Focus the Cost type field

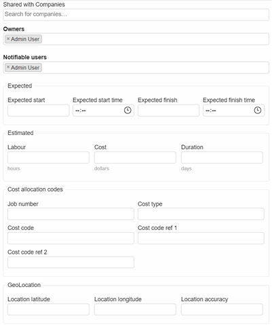[x=201, y=214]
